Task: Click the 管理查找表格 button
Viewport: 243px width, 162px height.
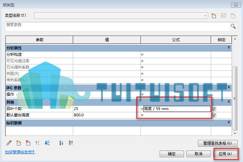Action: [x=217, y=143]
